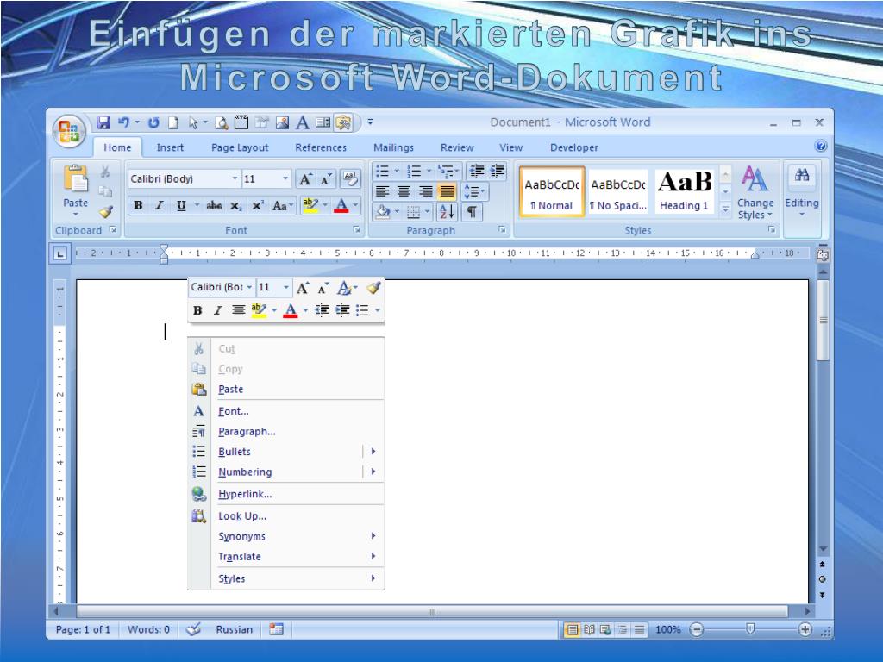Click the spelling check status icon
This screenshot has width=883, height=662.
point(193,629)
